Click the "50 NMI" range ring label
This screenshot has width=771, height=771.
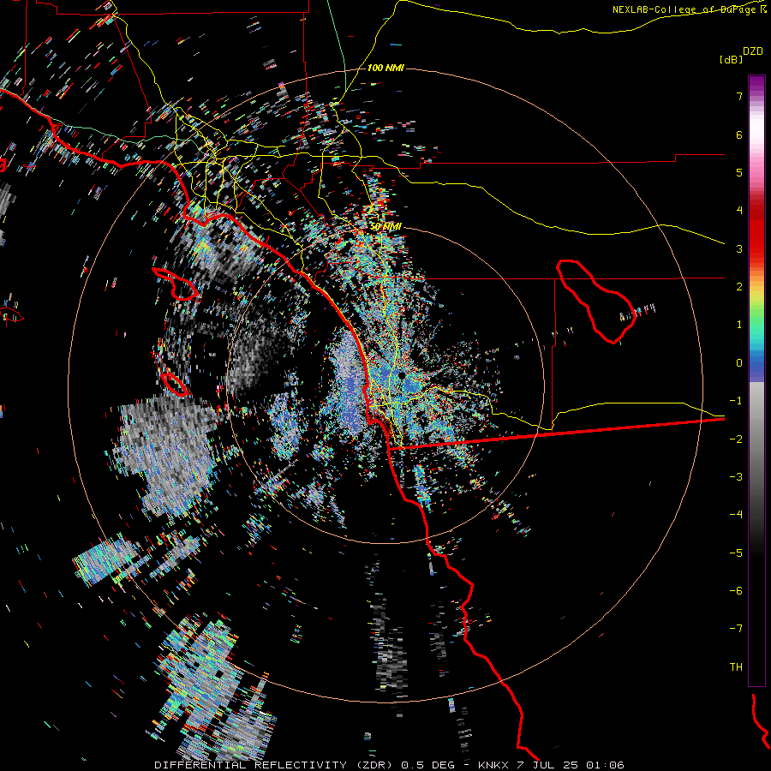[x=385, y=227]
